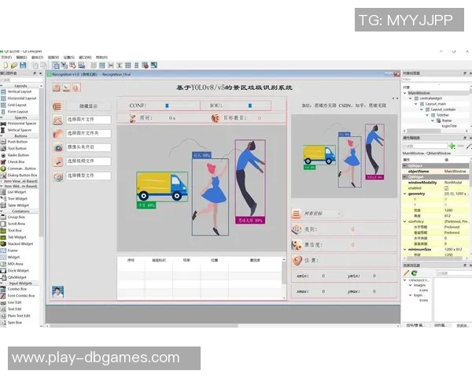Click the Open form folder icon
Viewport: 472px width, 378px height.
(x=14, y=65)
